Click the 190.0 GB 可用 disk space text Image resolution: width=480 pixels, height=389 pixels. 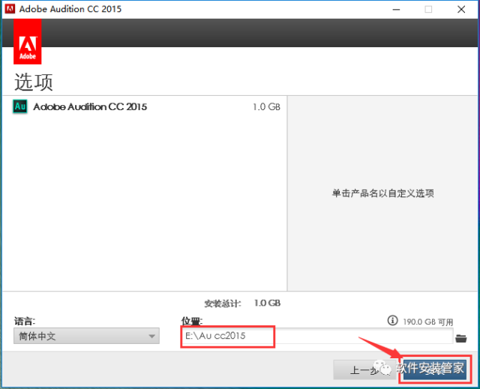(x=428, y=321)
